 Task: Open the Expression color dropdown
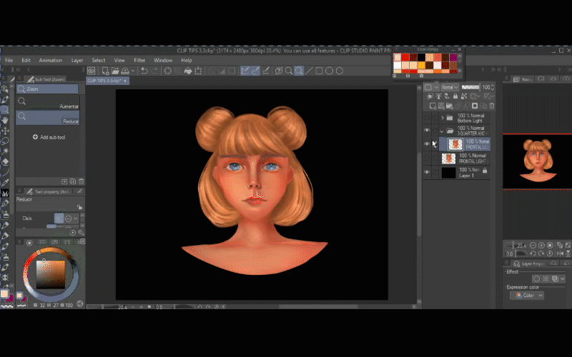coord(527,296)
